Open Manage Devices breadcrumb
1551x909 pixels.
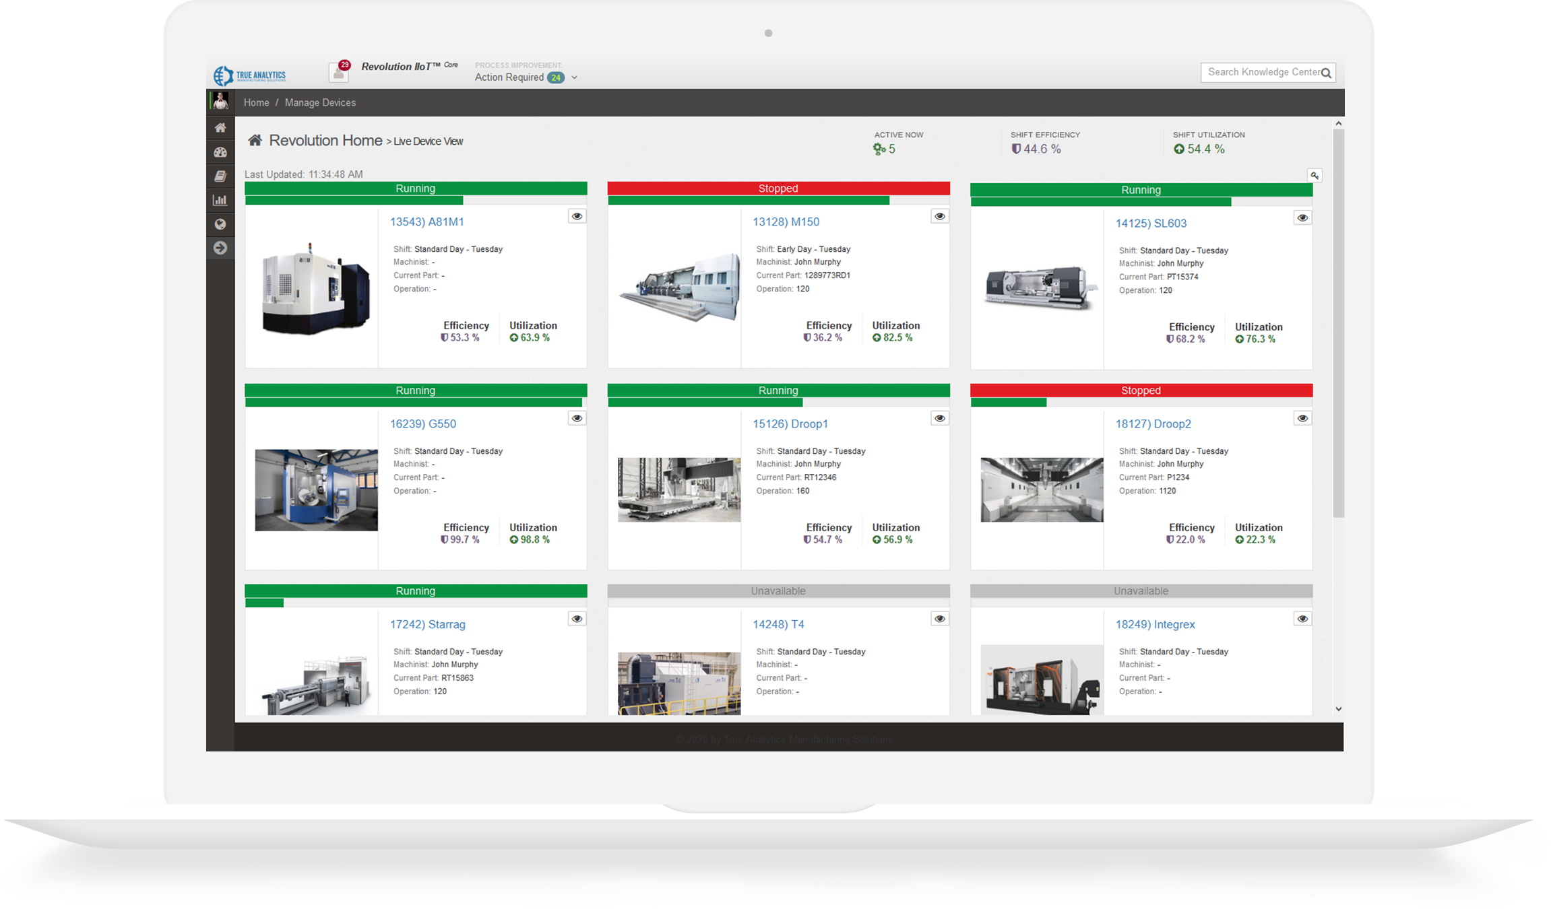320,103
